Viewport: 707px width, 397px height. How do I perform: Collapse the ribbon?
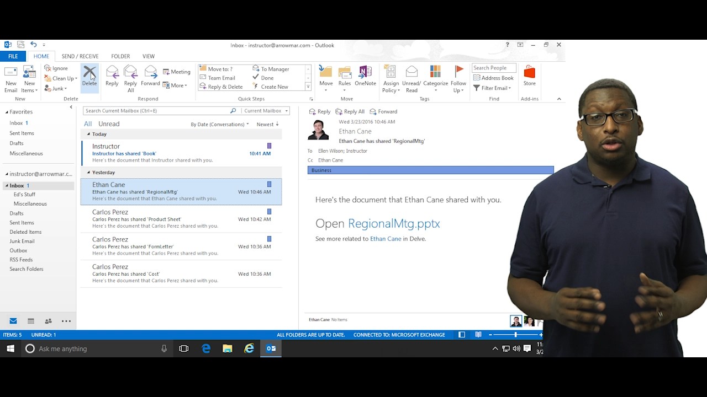559,99
